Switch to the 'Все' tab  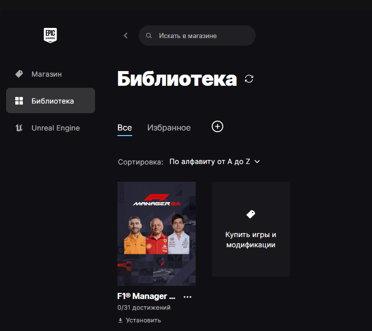[x=125, y=128]
